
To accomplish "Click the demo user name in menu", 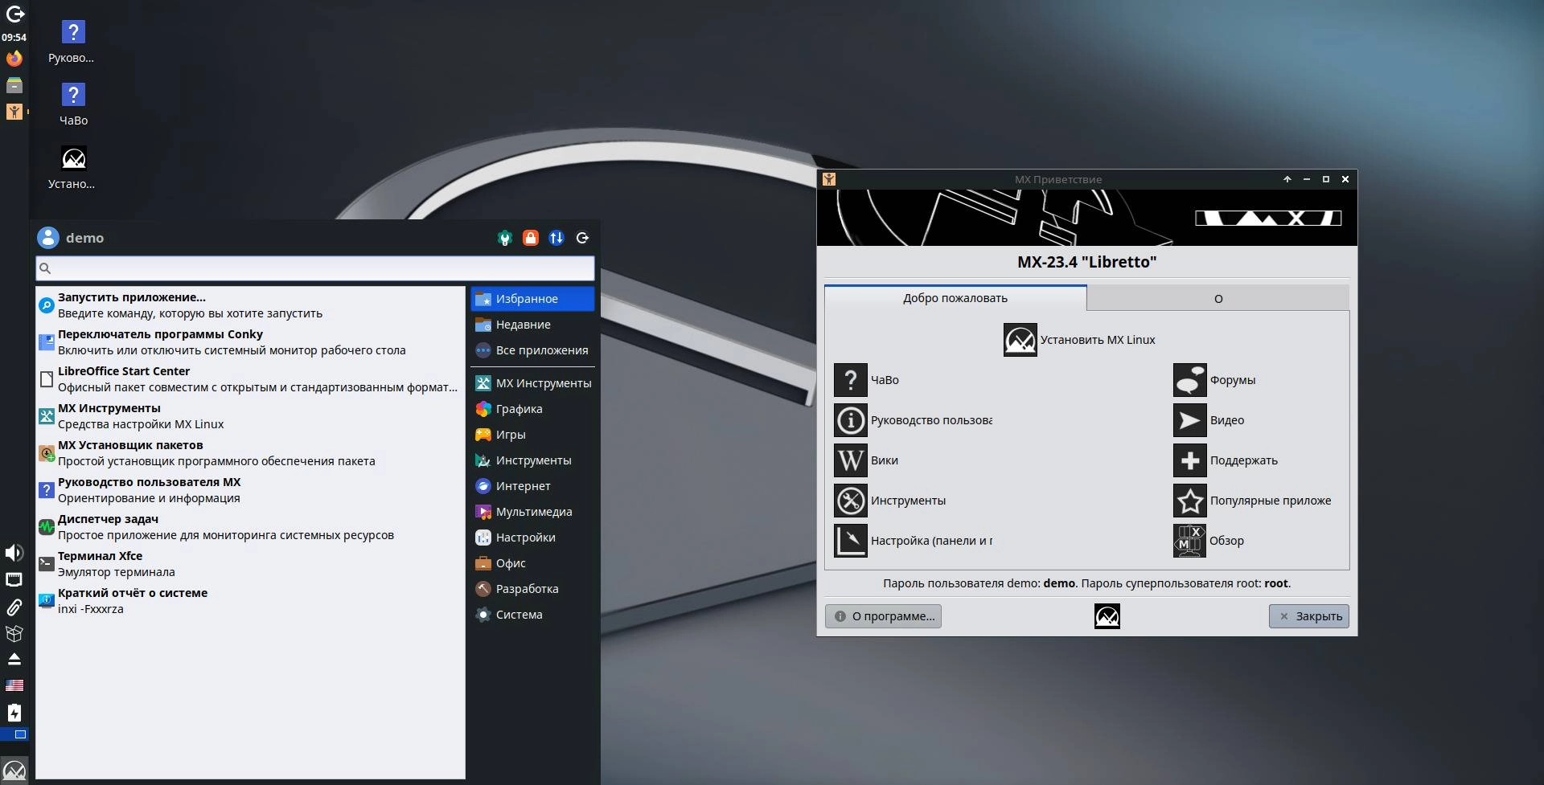I will [84, 238].
